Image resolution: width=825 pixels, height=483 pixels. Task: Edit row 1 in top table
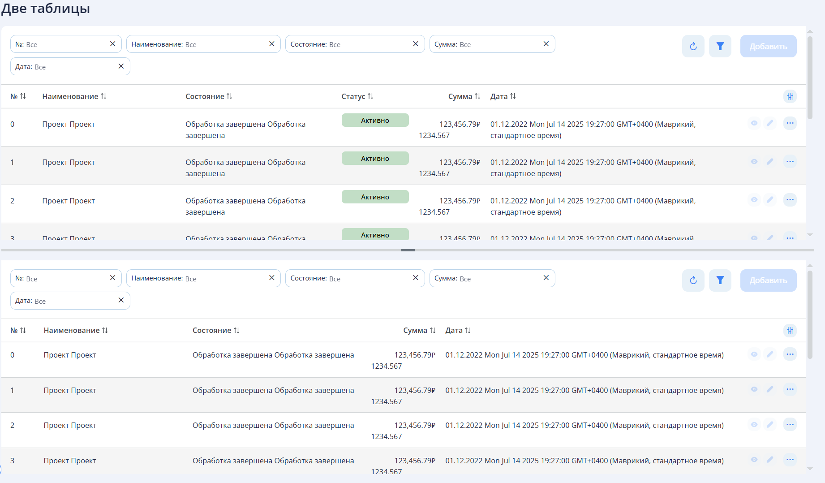pyautogui.click(x=770, y=162)
